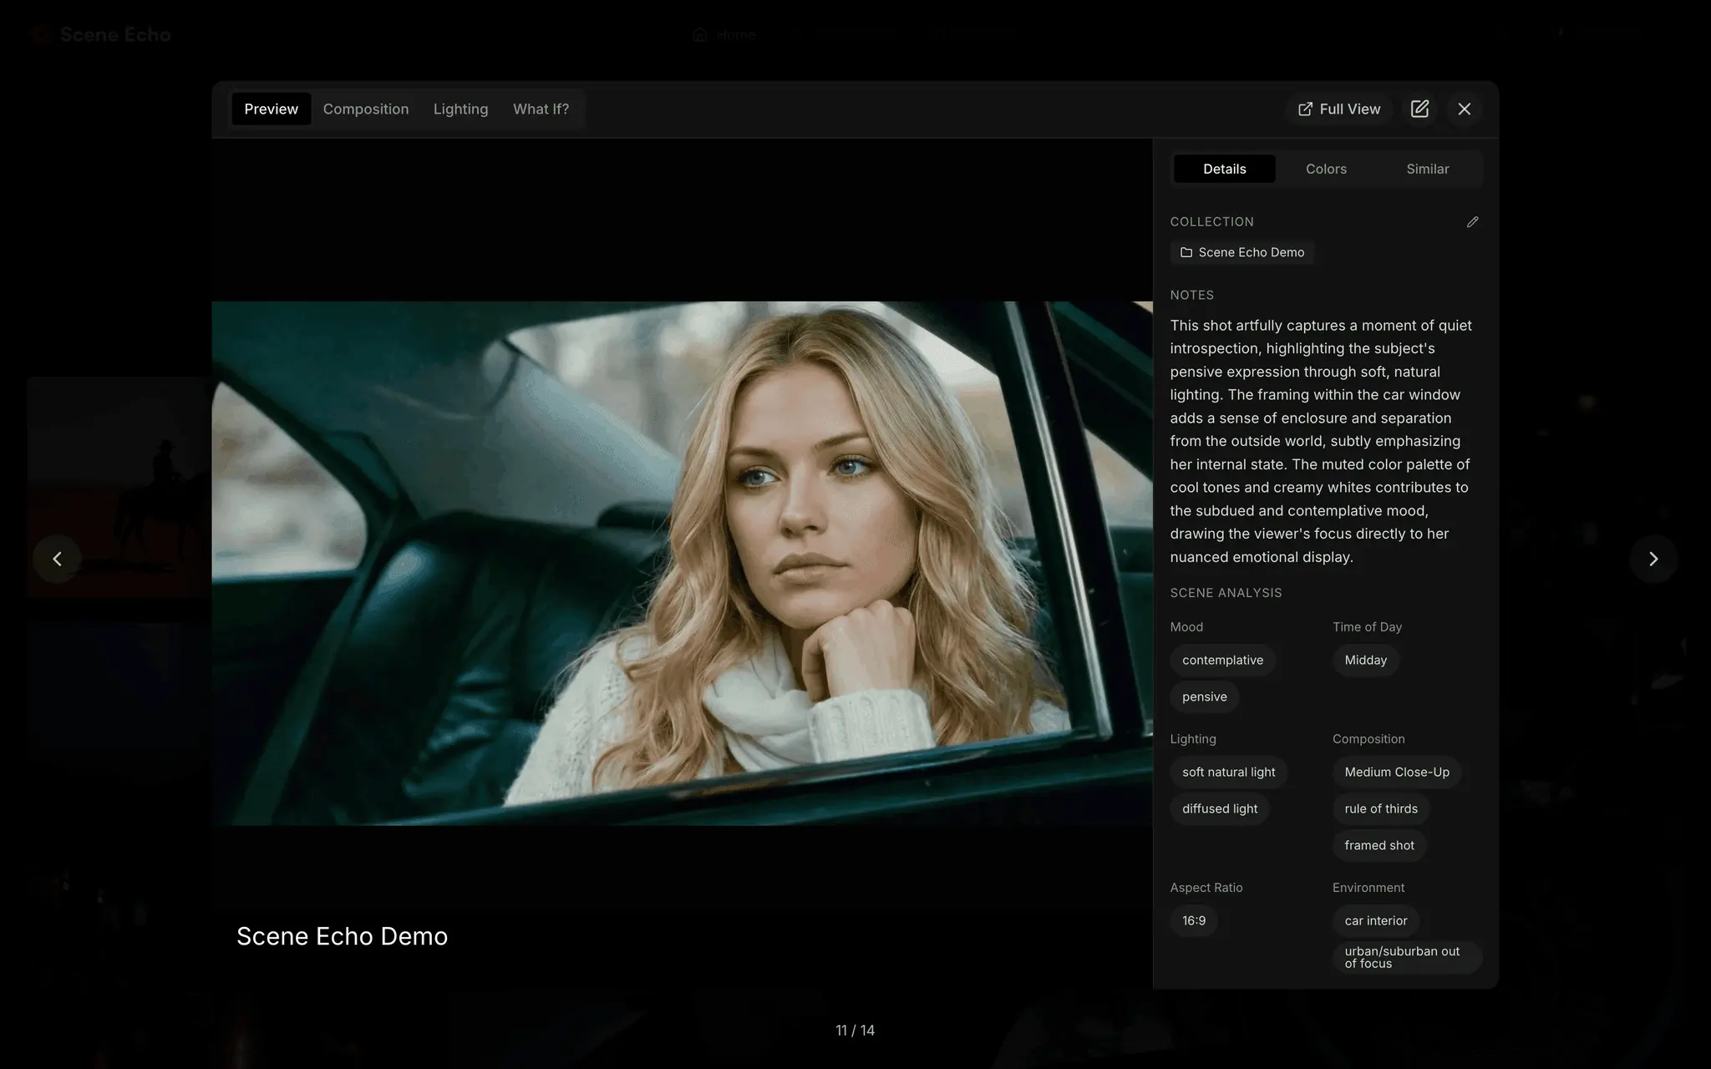1711x1069 pixels.
Task: Click the edit square-pen icon in header
Action: [x=1419, y=109]
